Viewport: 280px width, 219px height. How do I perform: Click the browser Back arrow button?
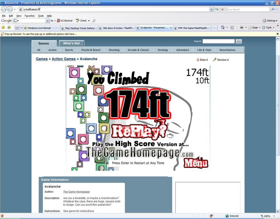click(4, 9)
